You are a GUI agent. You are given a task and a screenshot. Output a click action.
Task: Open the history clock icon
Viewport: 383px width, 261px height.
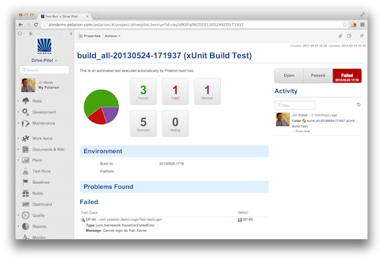pos(349,36)
